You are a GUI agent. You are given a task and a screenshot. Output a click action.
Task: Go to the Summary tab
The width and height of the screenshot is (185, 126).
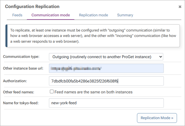(x=125, y=15)
